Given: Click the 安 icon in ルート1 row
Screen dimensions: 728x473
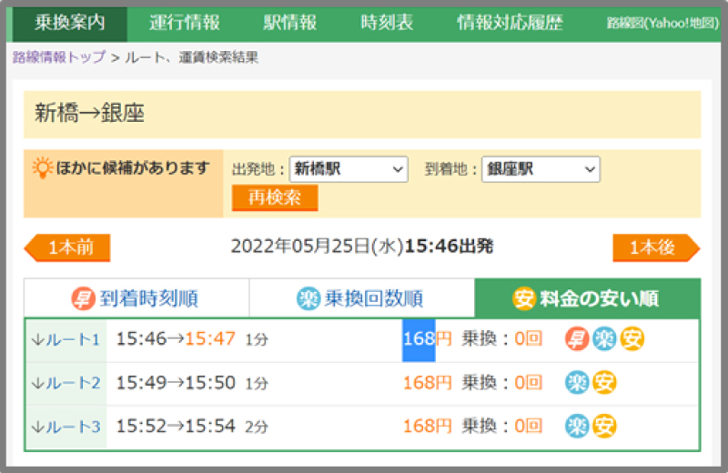Looking at the screenshot, I should coord(632,339).
